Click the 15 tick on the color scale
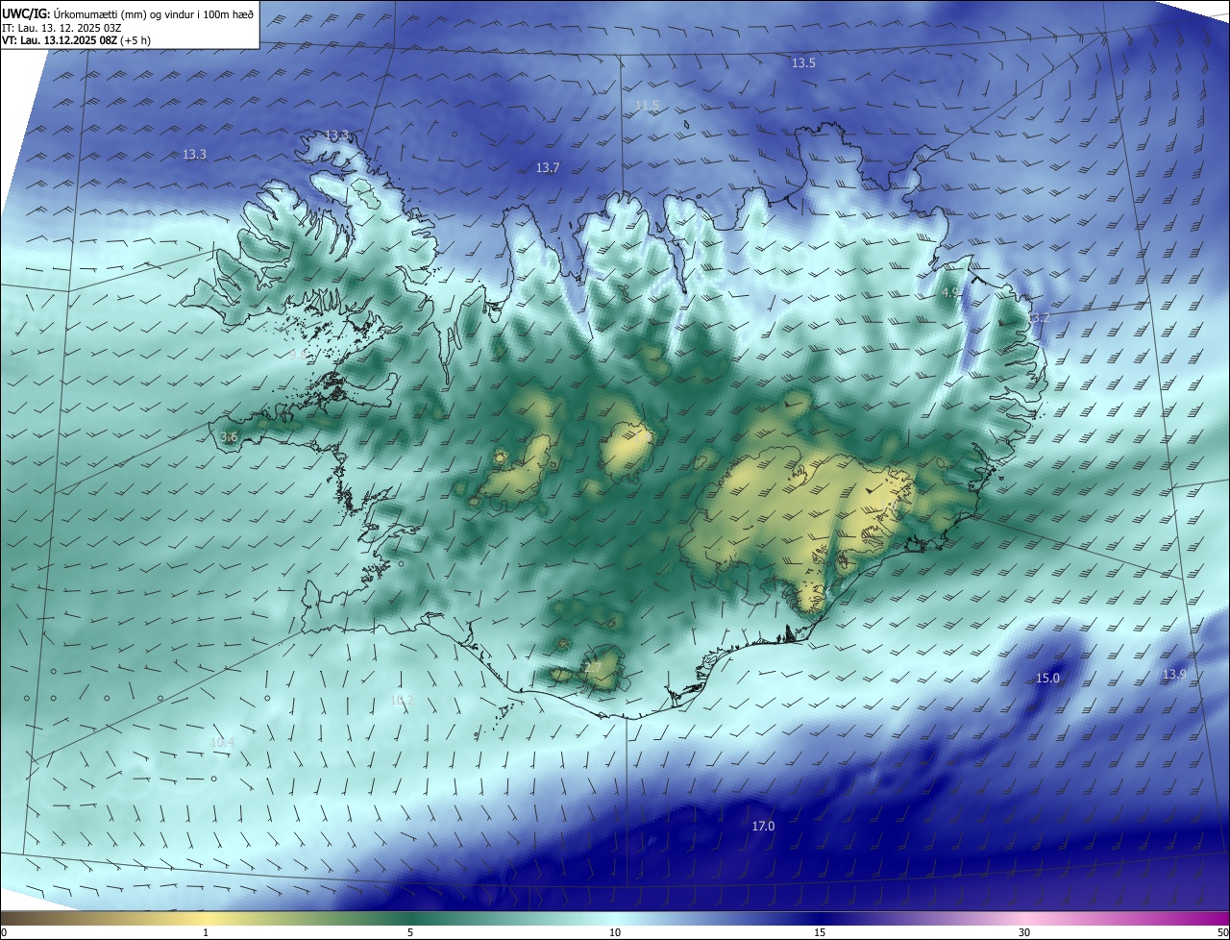 point(820,933)
